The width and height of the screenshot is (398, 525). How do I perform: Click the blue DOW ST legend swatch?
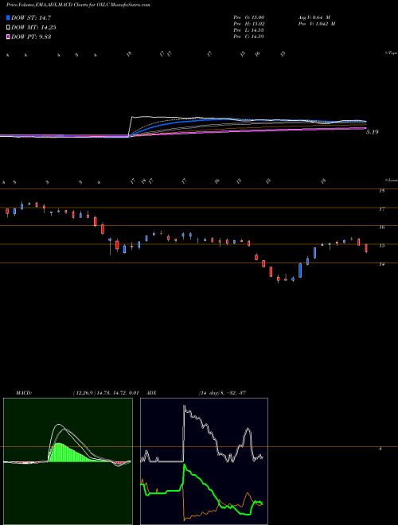tap(8, 17)
